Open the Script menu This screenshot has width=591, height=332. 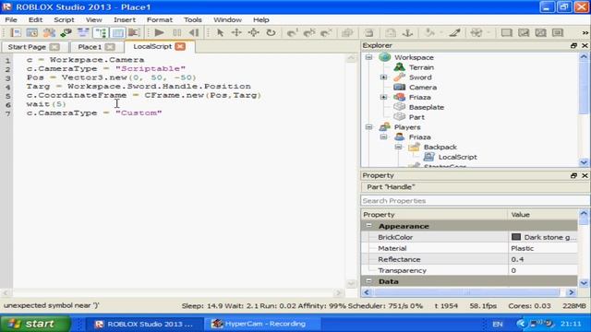click(x=64, y=19)
